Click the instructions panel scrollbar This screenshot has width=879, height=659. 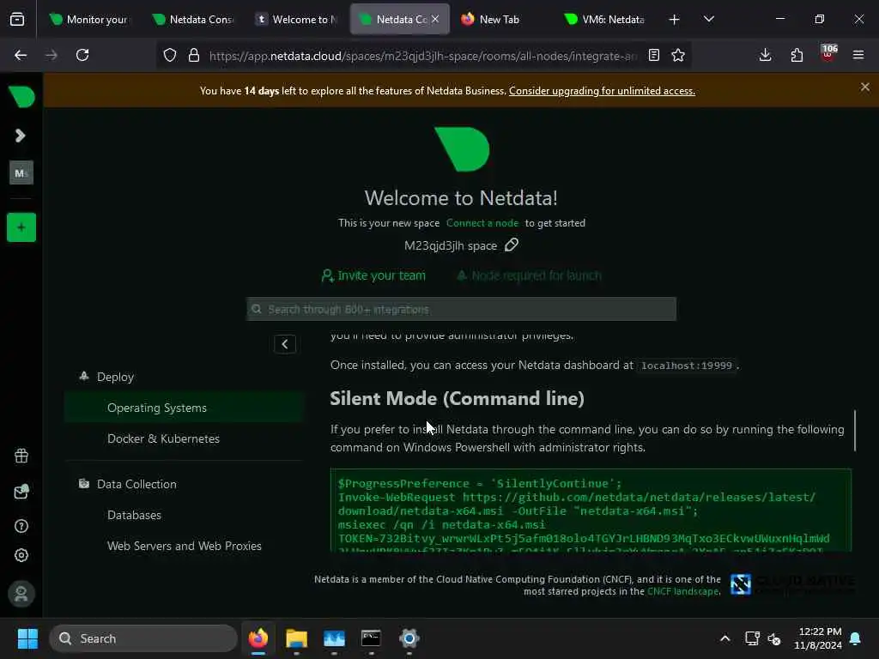(x=855, y=431)
